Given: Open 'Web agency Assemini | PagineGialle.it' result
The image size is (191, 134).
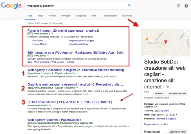Looking at the screenshot, I should [x=54, y=120].
